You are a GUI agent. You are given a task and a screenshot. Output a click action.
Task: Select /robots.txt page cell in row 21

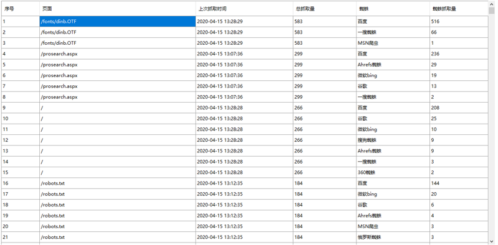118,237
